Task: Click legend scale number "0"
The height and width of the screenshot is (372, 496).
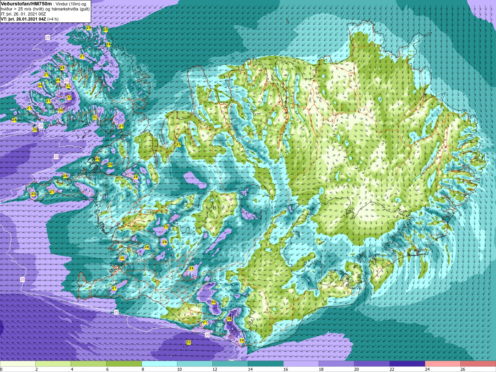Action: [x=1, y=369]
